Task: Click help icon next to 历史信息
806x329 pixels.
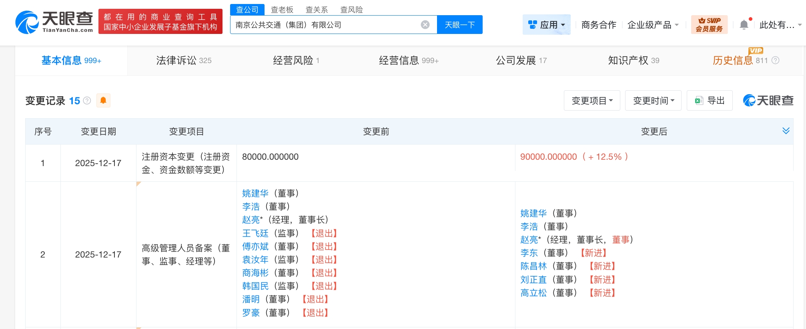Action: coord(775,60)
